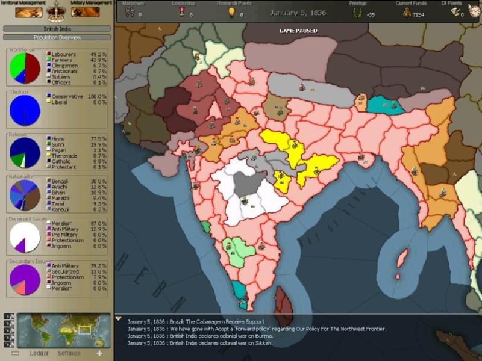The height and width of the screenshot is (361, 482).
Task: Select the unit on the Bombay west coast
Action: click(x=195, y=186)
